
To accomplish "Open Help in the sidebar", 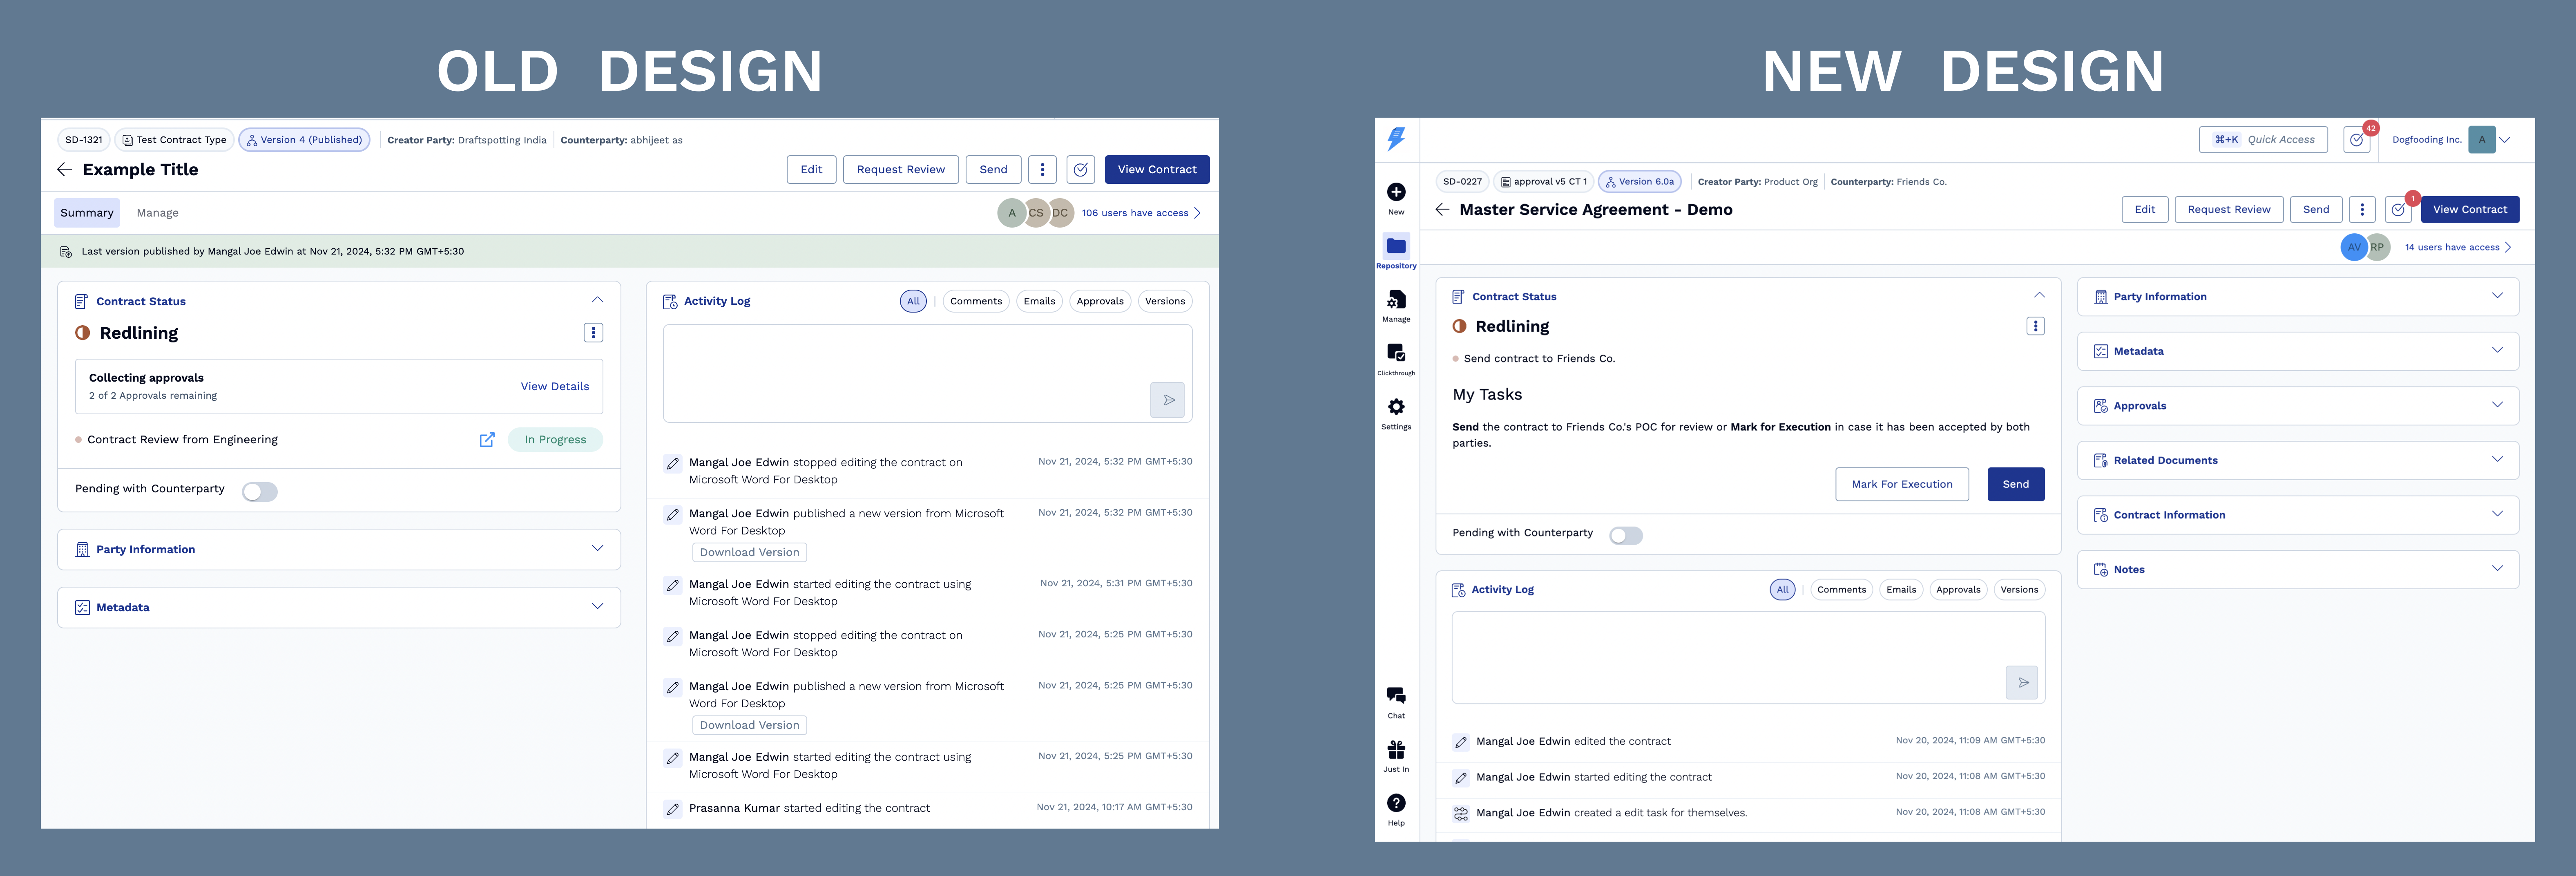I will tap(1396, 810).
